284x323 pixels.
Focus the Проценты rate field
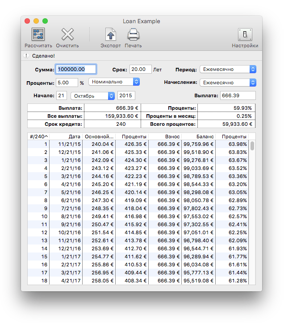(67, 83)
